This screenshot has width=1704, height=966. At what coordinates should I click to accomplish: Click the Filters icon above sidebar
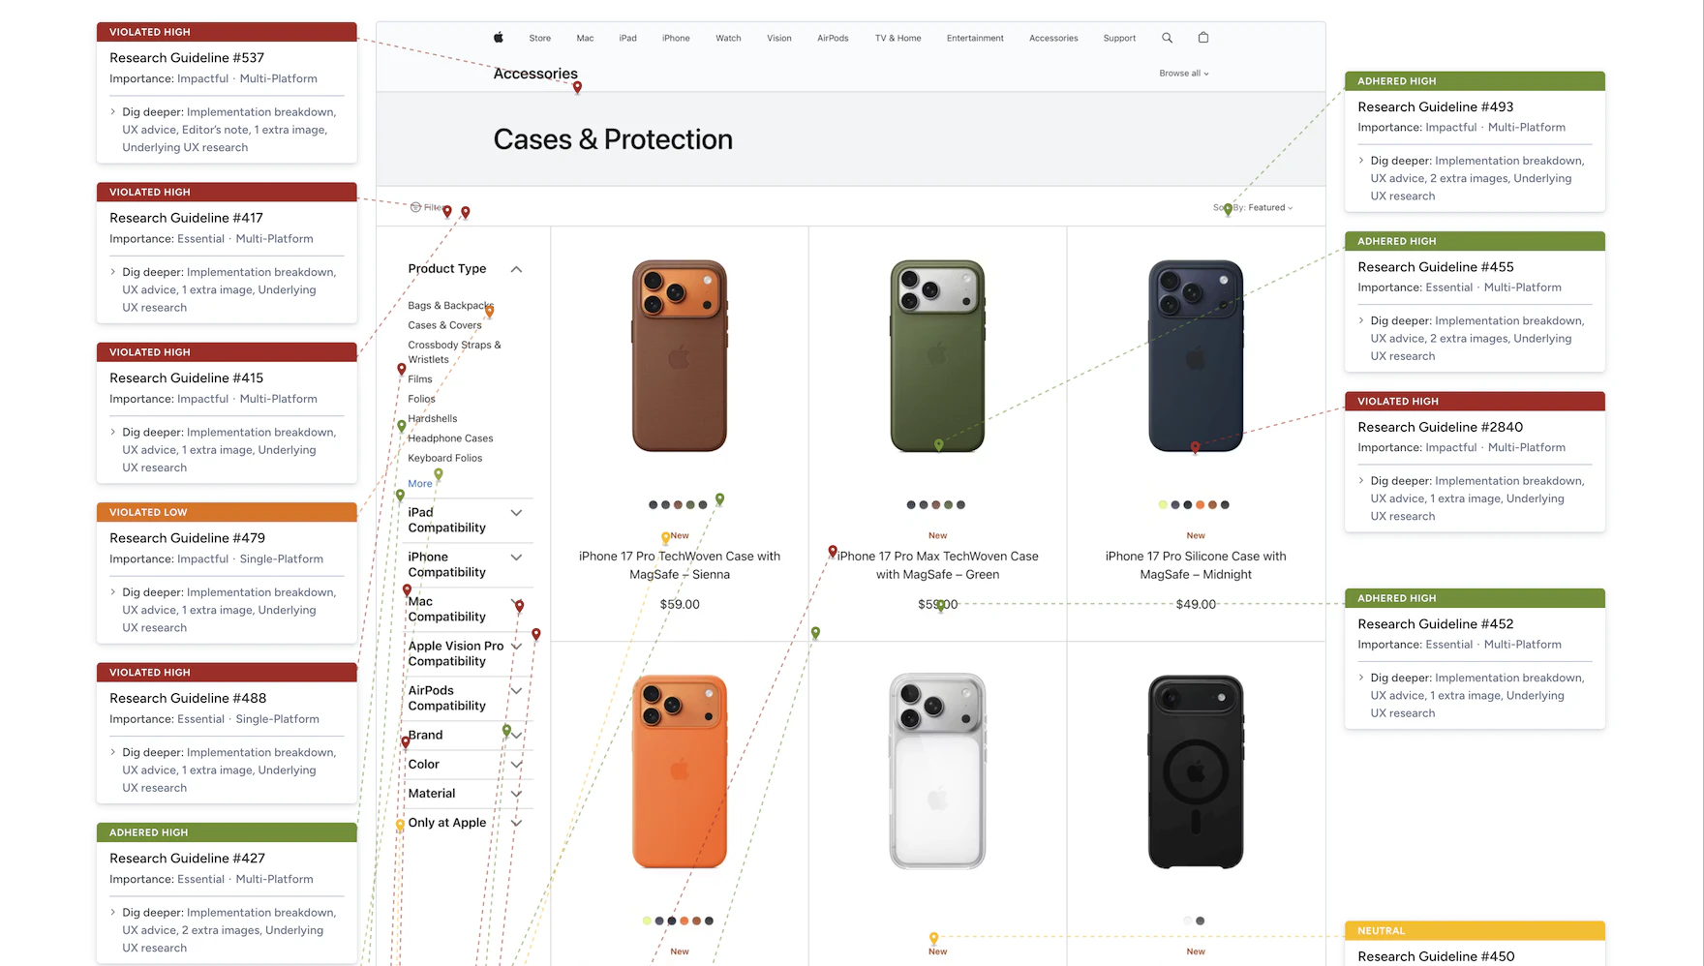[415, 207]
